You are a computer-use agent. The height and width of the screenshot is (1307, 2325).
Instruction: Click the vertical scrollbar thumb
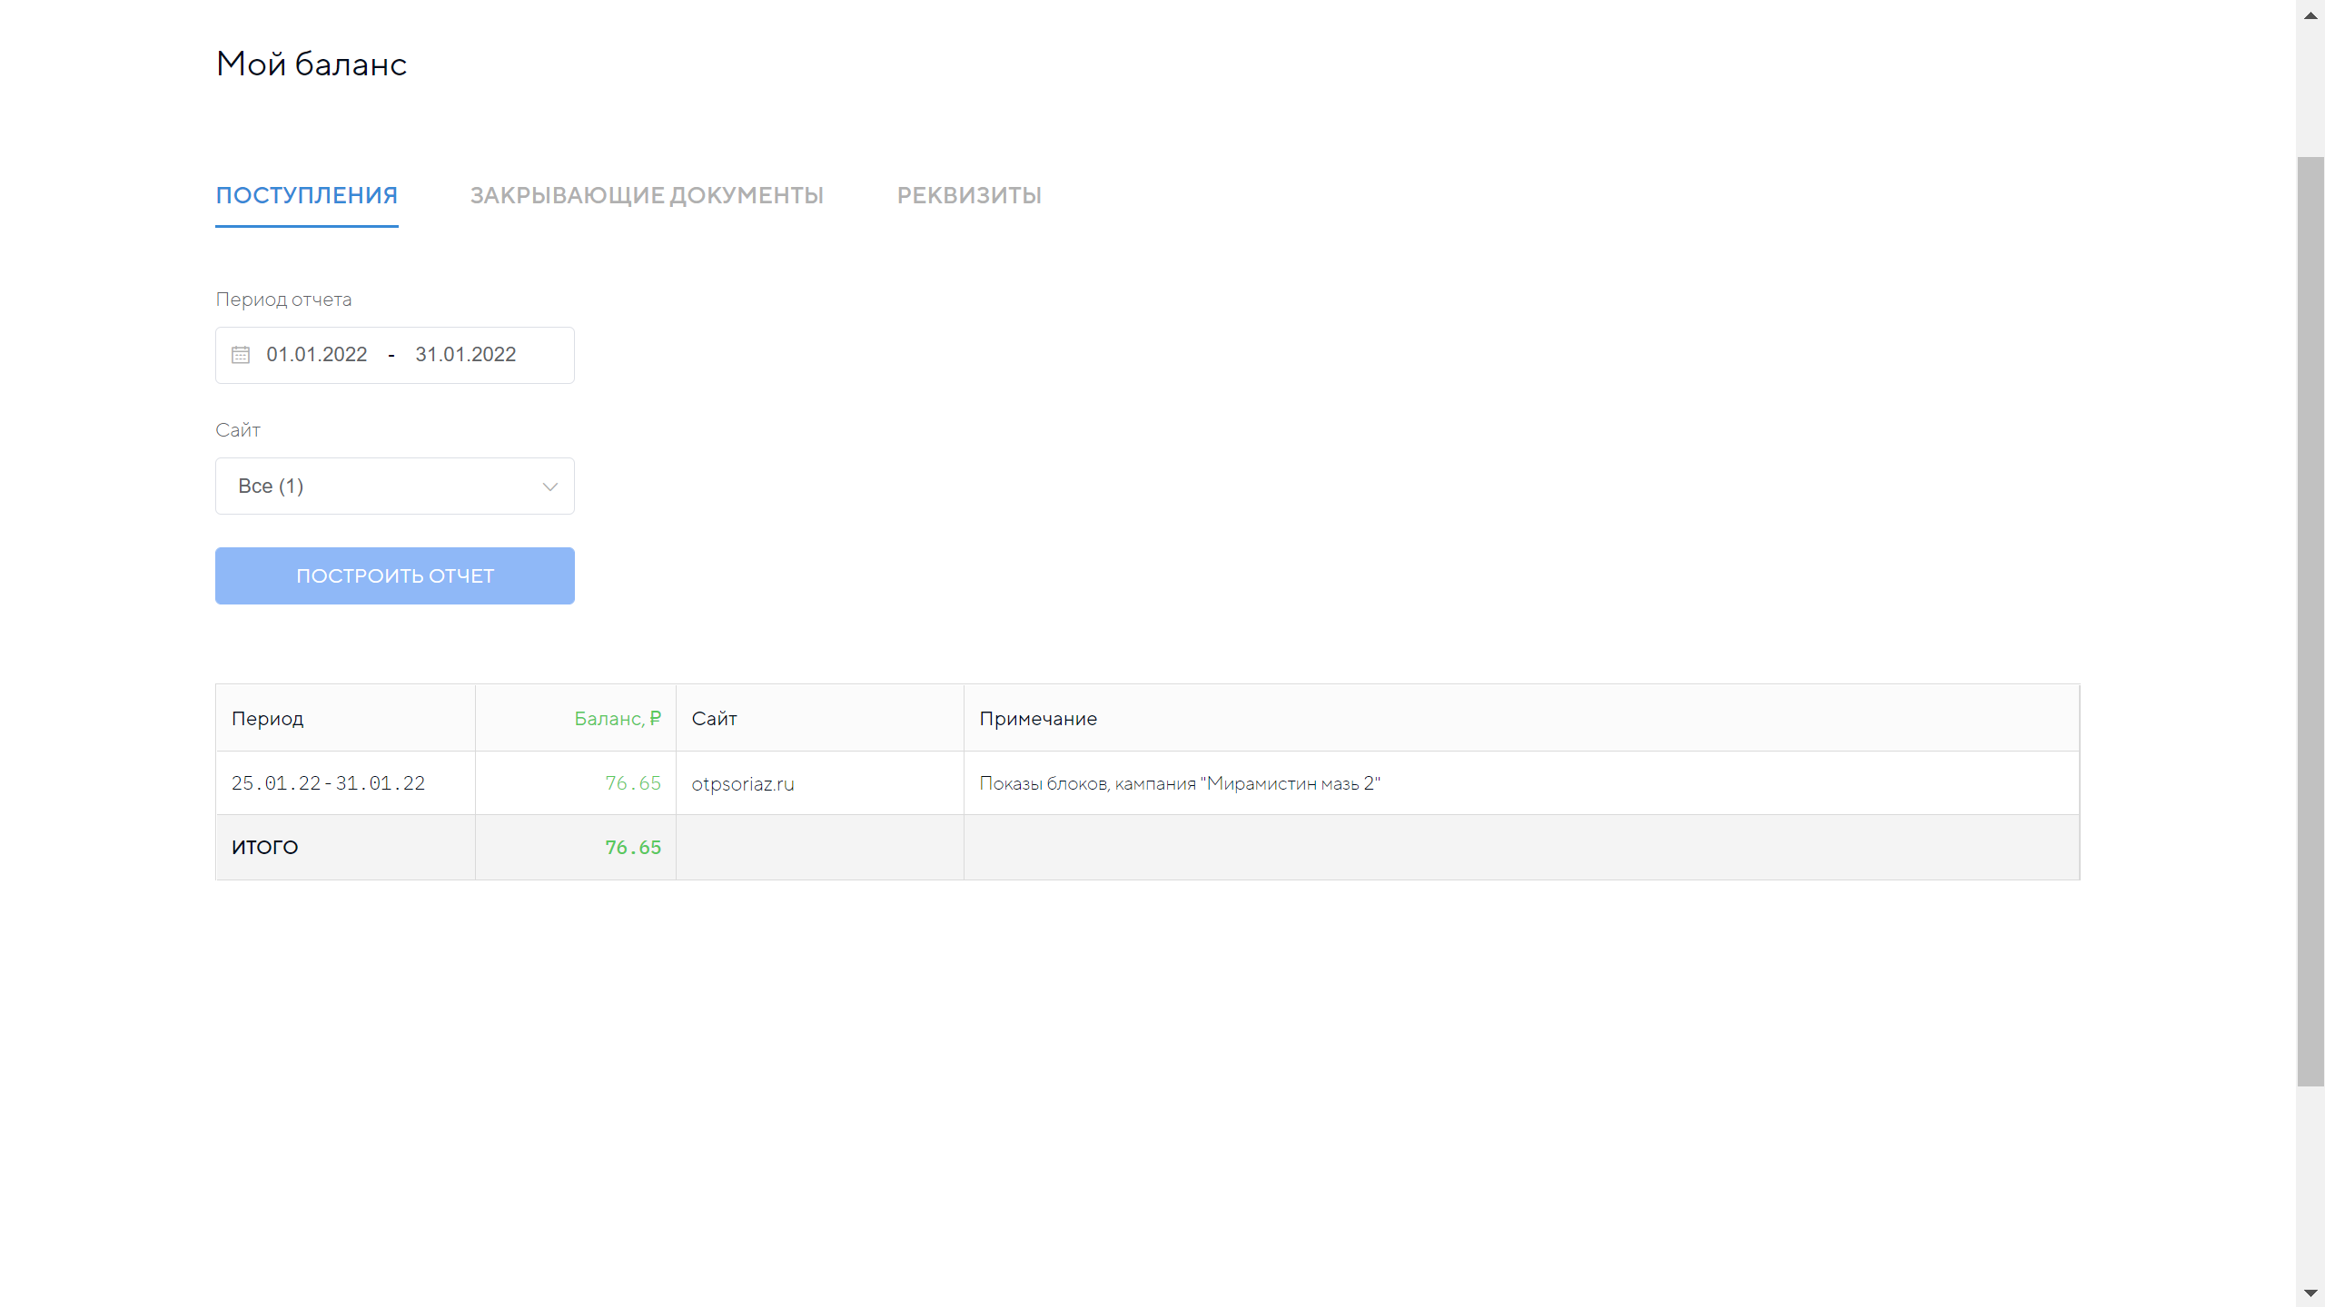2310,621
